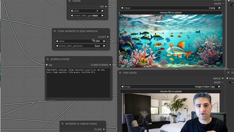
Task: Open the Color similarity control_after_generate fixed selector
Action: click(80, 46)
